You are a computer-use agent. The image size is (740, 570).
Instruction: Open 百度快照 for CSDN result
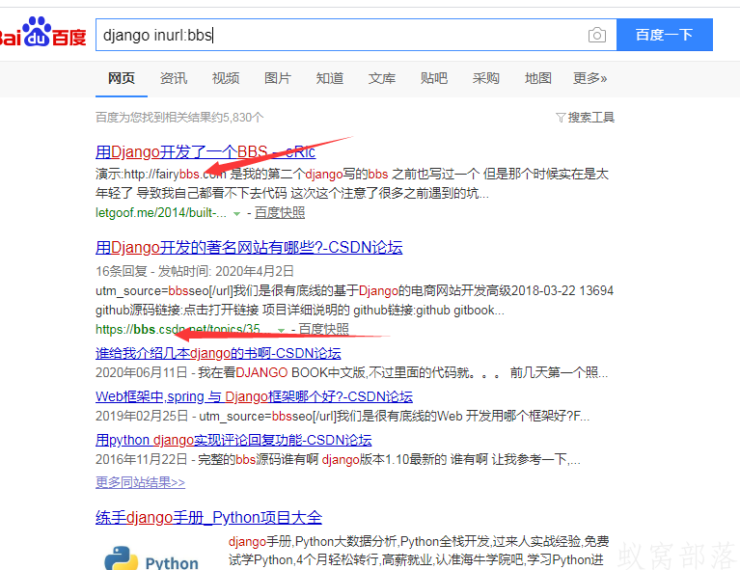point(324,329)
